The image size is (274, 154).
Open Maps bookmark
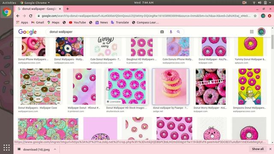coord(53,22)
